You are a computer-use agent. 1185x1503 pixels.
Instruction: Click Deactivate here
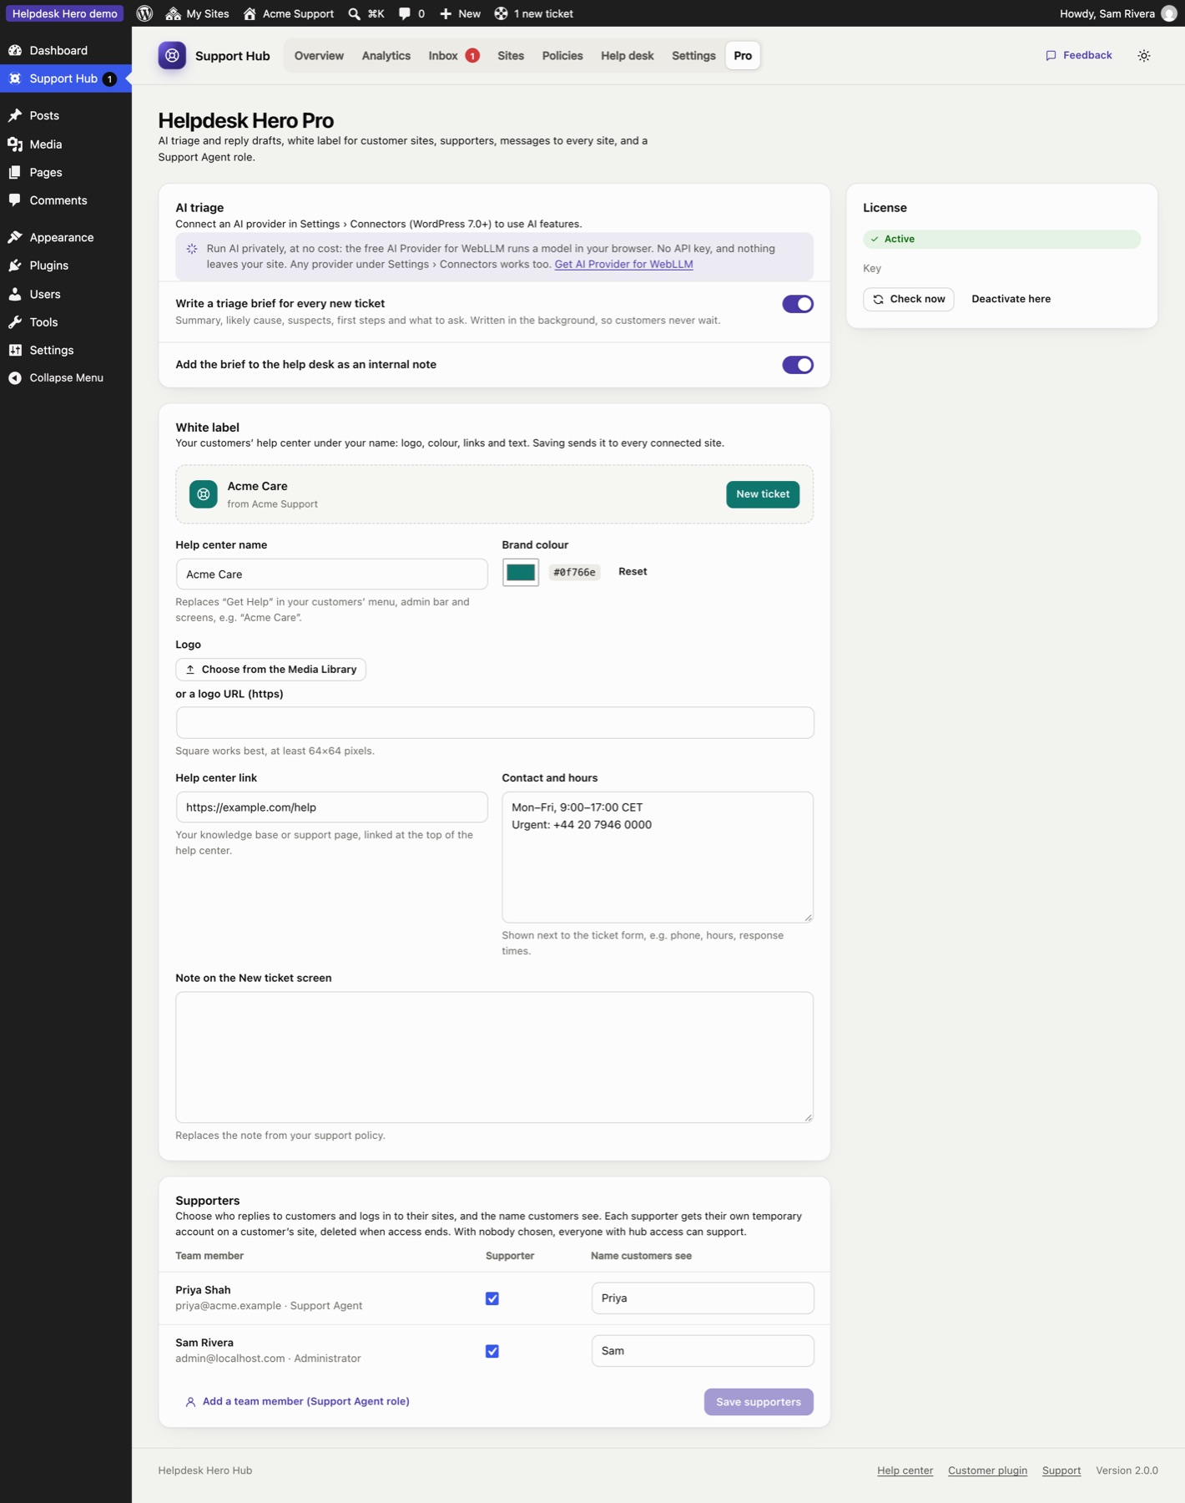point(1011,299)
